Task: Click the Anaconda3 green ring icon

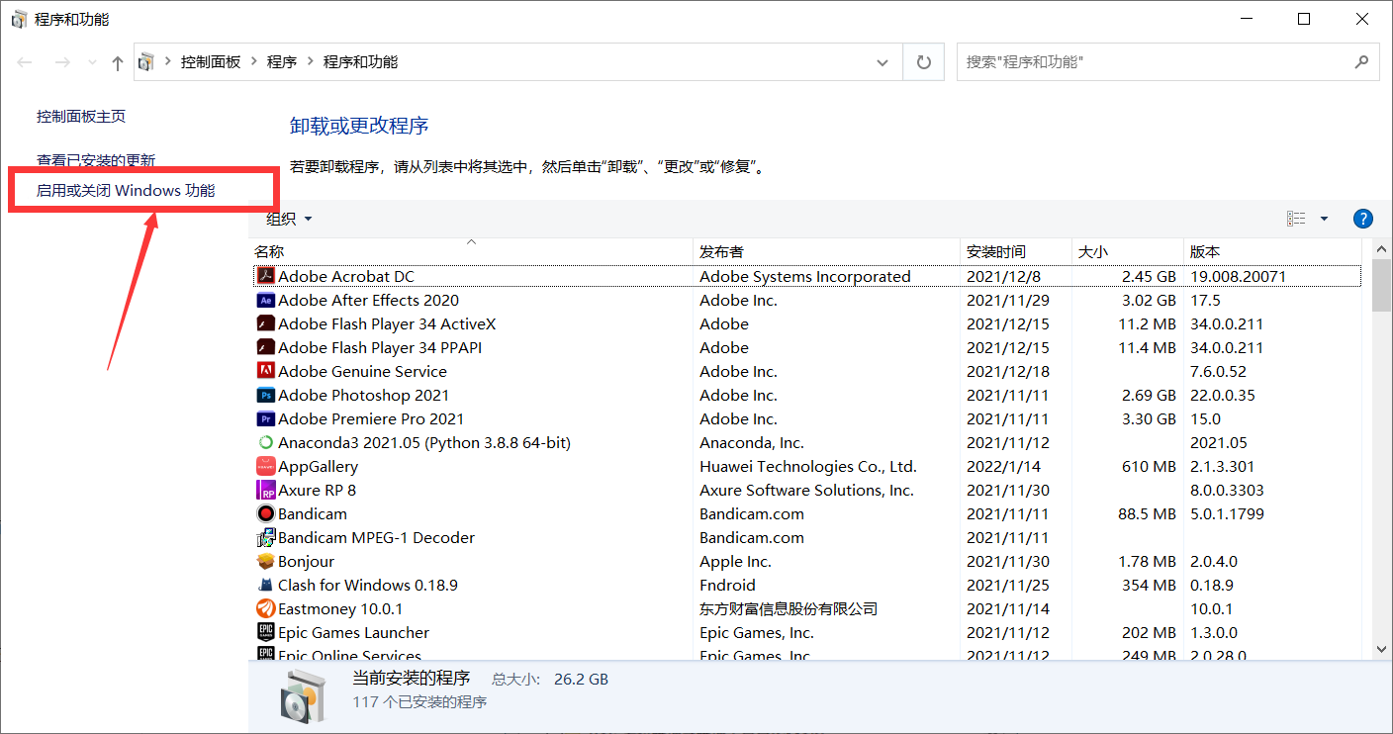Action: pos(265,442)
